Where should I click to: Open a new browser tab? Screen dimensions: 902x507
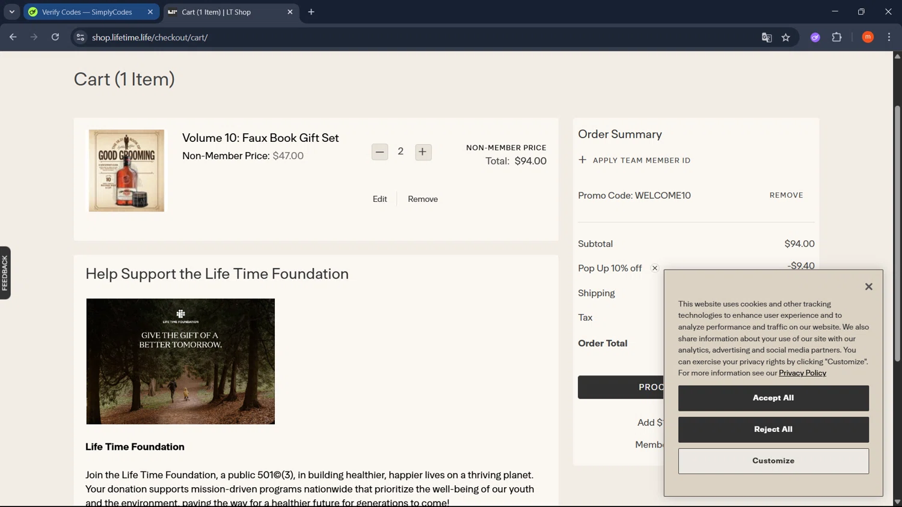(x=311, y=12)
